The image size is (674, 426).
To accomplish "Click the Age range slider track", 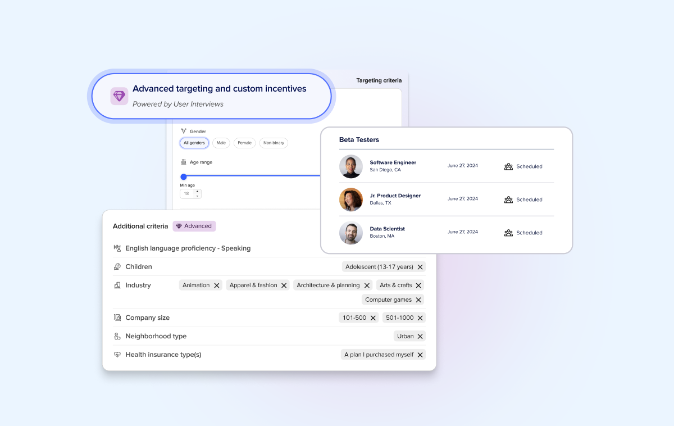I will (252, 176).
